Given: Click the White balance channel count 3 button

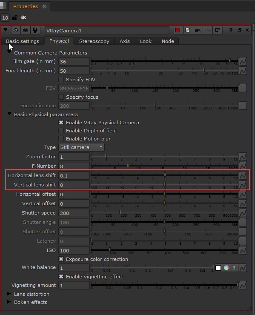Looking at the screenshot, I should [x=234, y=268].
